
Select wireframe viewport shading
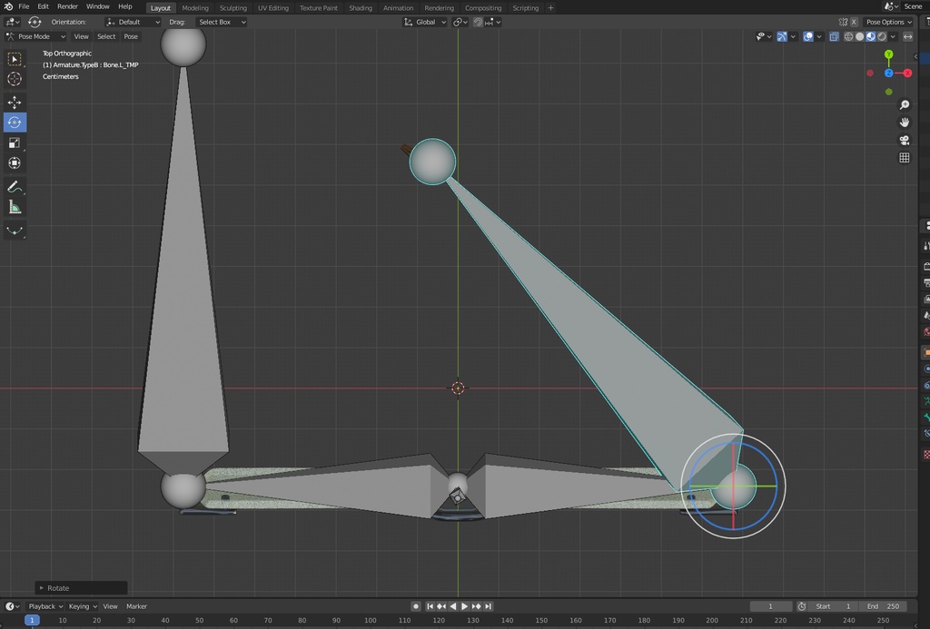(849, 36)
